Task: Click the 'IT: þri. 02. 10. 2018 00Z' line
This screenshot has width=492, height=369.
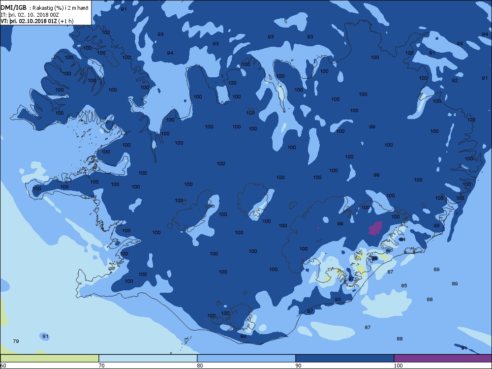Action: click(30, 15)
